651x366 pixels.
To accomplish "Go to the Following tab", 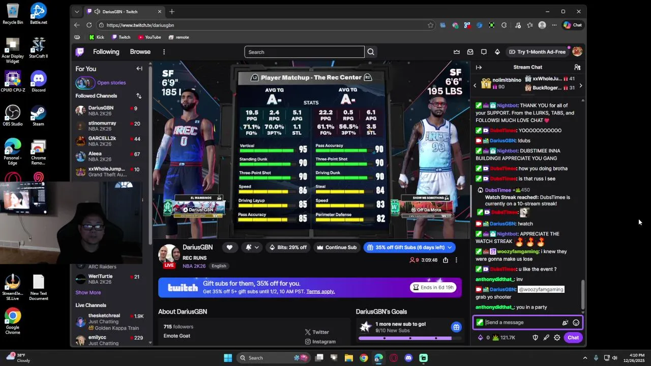I will tap(106, 52).
